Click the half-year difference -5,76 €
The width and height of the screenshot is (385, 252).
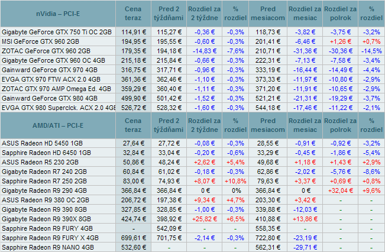coord(341,172)
